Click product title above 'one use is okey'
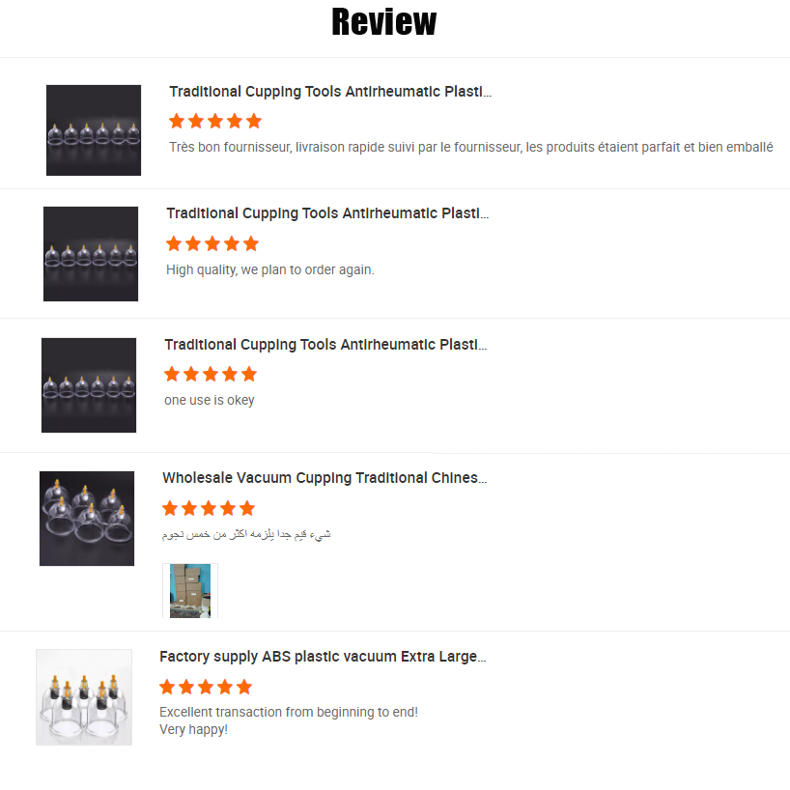 325,345
